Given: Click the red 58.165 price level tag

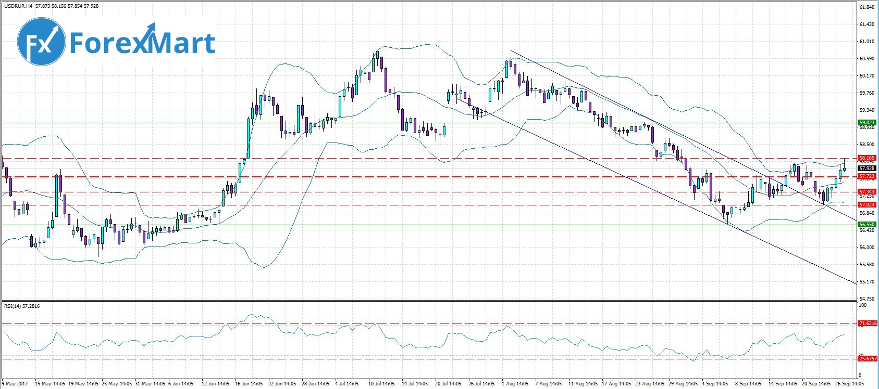Looking at the screenshot, I should pos(867,158).
